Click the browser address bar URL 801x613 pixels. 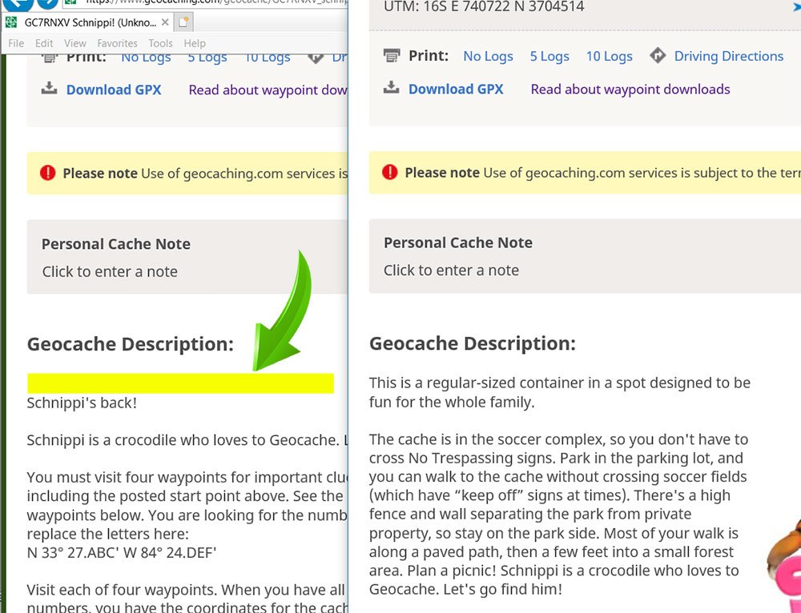[215, 2]
